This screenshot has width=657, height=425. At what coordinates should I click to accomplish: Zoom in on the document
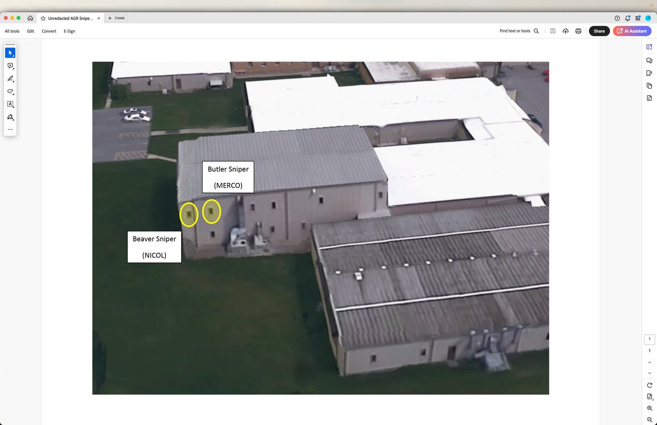[649, 408]
